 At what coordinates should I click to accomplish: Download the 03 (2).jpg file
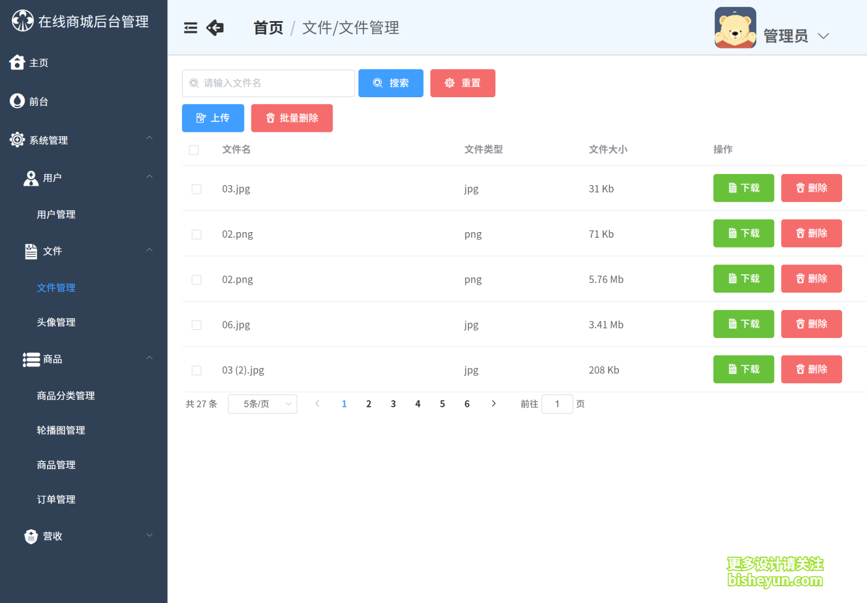744,369
